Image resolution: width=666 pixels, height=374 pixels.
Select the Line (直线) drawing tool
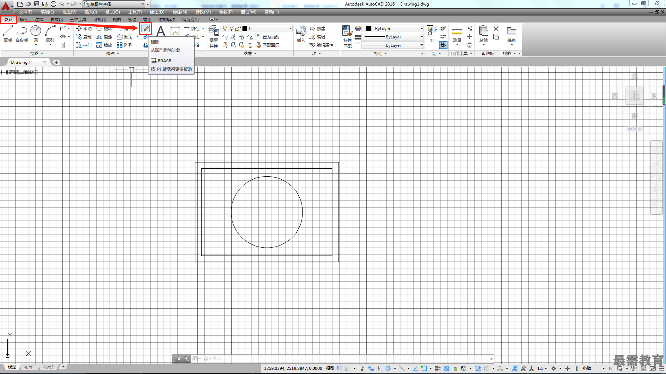(8, 34)
